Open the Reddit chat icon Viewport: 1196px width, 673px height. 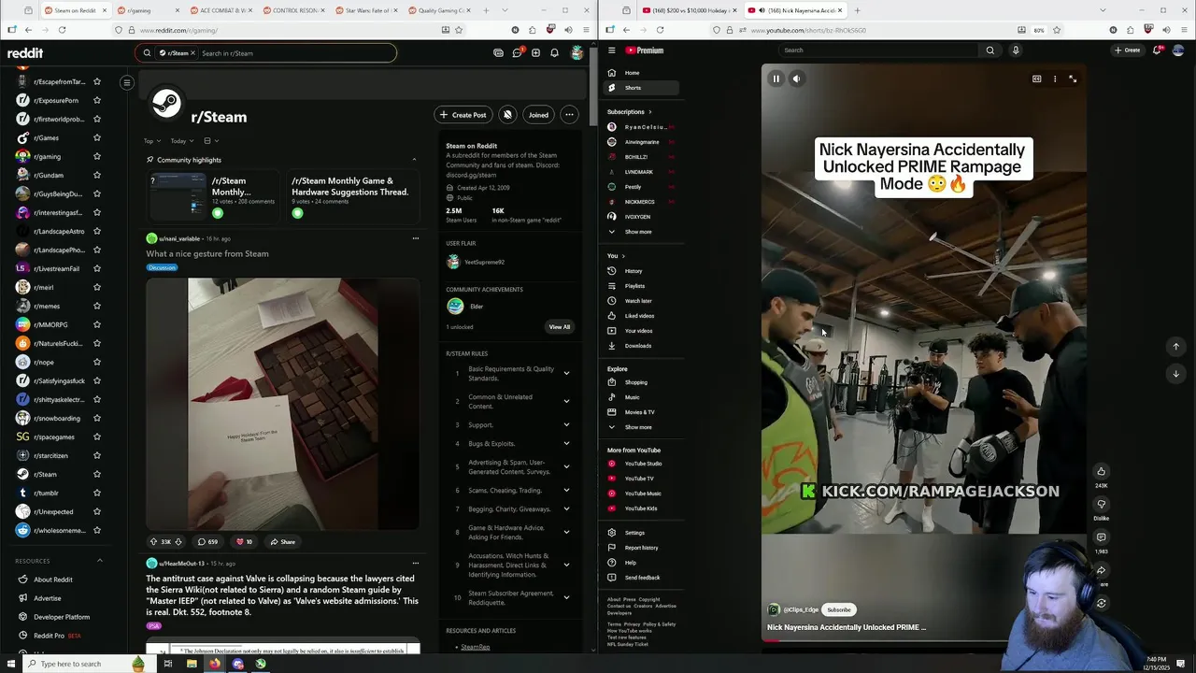coord(517,53)
